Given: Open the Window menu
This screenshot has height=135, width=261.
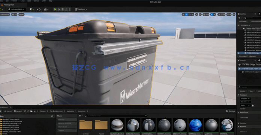Looking at the screenshot, I should [x=14, y=1].
